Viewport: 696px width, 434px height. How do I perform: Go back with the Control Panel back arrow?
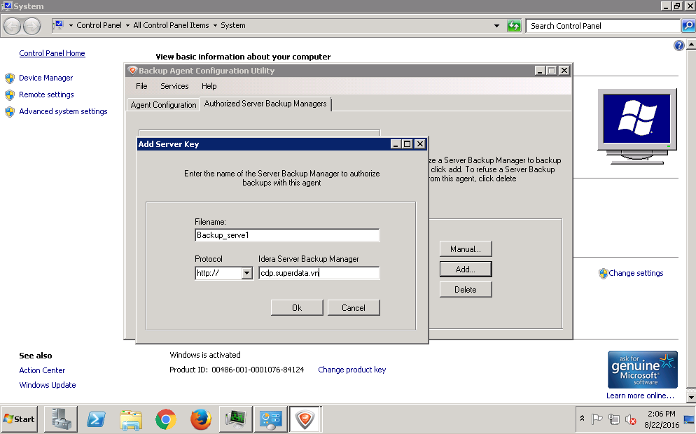click(x=13, y=26)
